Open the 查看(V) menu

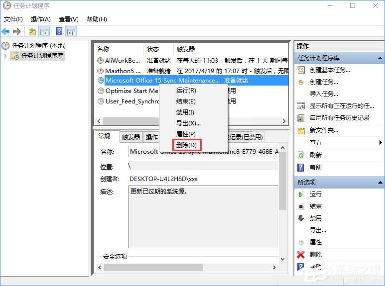click(69, 19)
